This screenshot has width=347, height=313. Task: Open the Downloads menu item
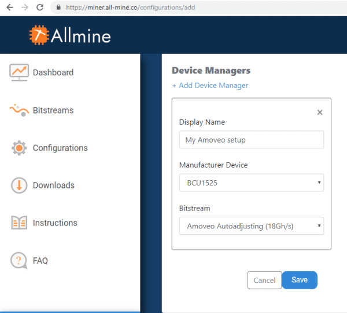[54, 185]
